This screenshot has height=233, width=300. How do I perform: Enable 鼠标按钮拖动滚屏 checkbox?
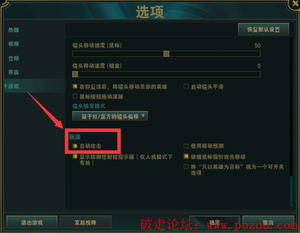tap(75, 97)
